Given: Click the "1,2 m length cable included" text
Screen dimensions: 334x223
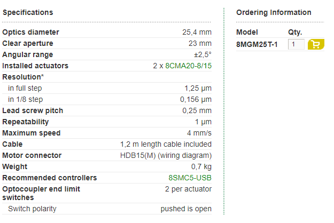Looking at the screenshot, I should pyautogui.click(x=166, y=144).
